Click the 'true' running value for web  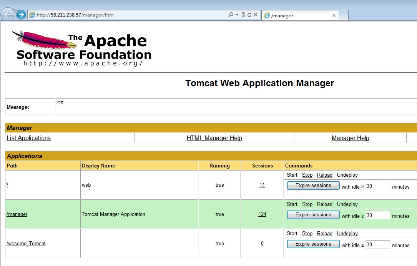point(220,185)
